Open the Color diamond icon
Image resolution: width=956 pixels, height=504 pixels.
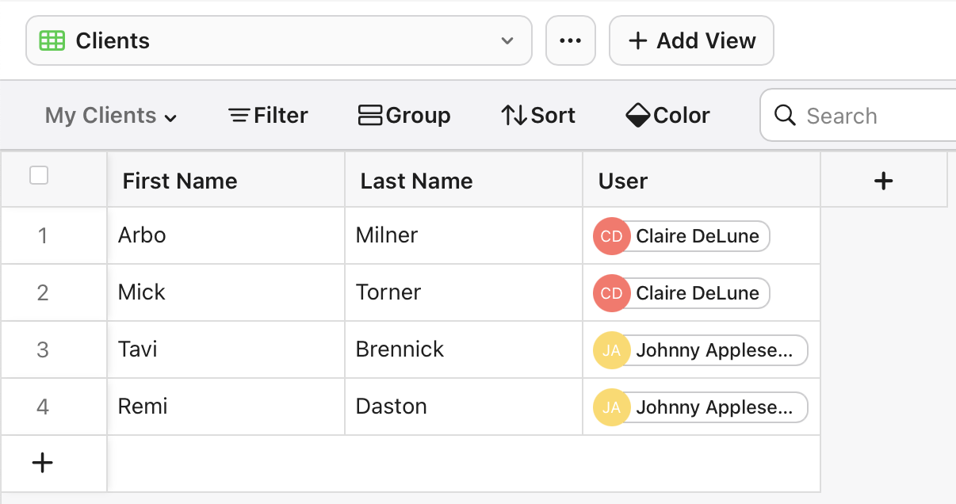[x=639, y=115]
